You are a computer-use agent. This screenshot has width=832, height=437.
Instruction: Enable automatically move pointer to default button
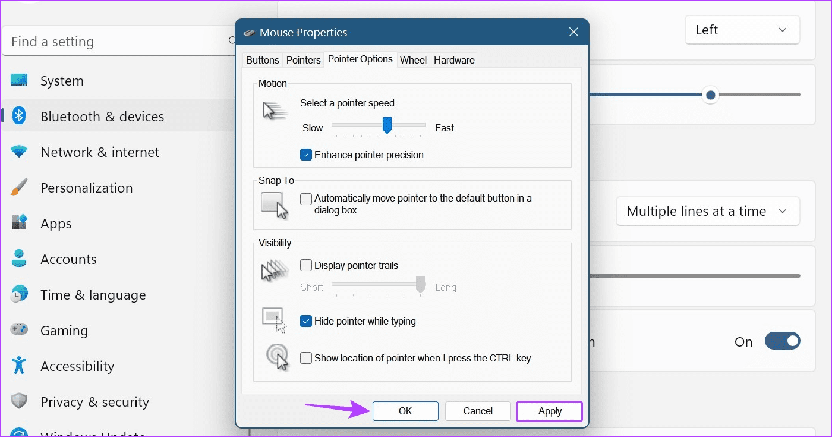click(x=306, y=199)
